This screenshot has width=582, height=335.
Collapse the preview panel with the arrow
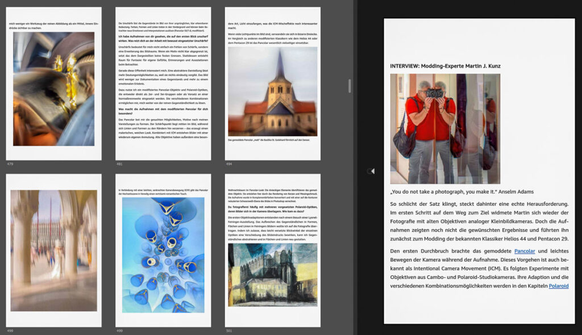click(371, 171)
